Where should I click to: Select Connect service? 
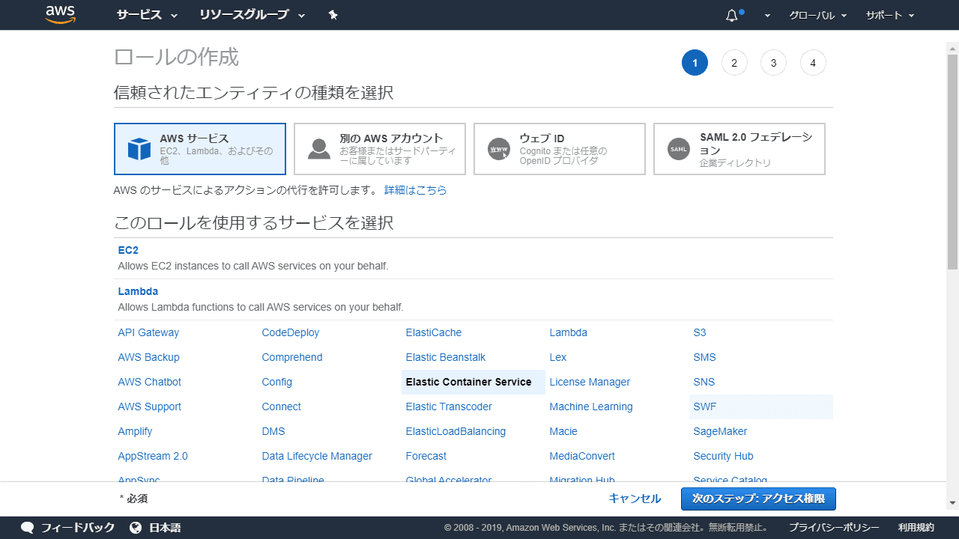coord(282,406)
